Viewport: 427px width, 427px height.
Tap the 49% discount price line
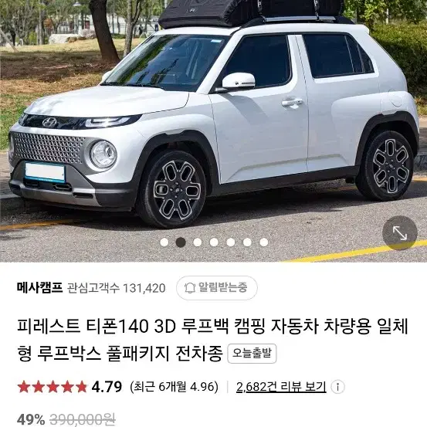coord(66,419)
